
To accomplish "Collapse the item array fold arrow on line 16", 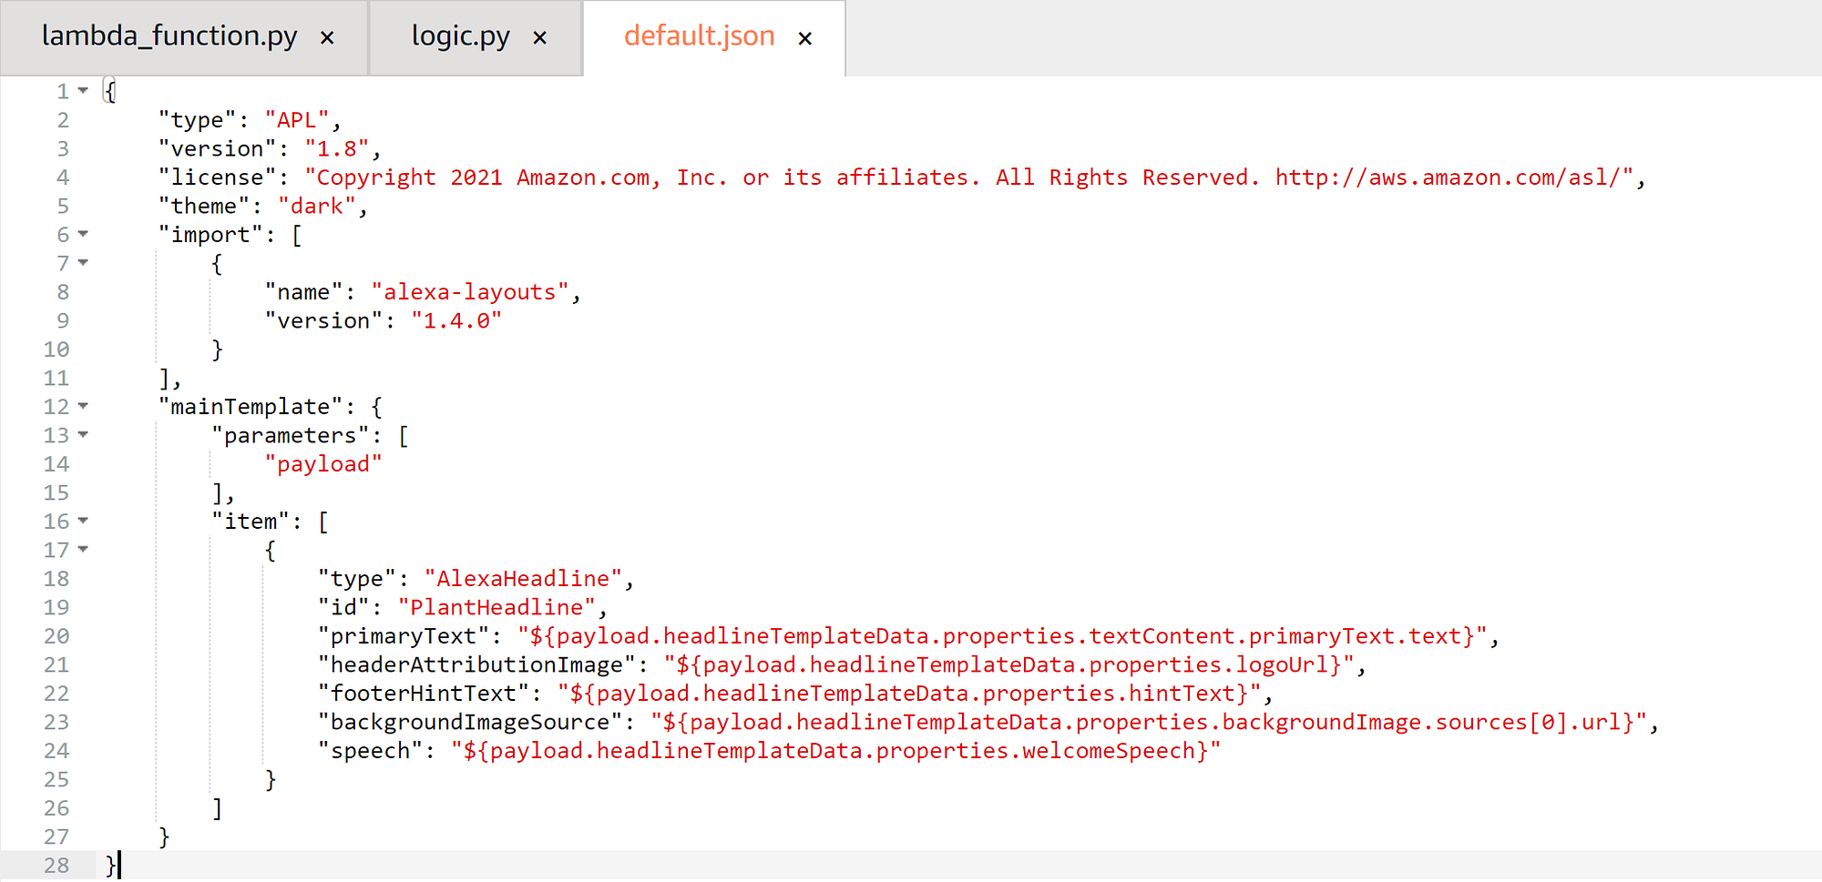I will click(83, 521).
